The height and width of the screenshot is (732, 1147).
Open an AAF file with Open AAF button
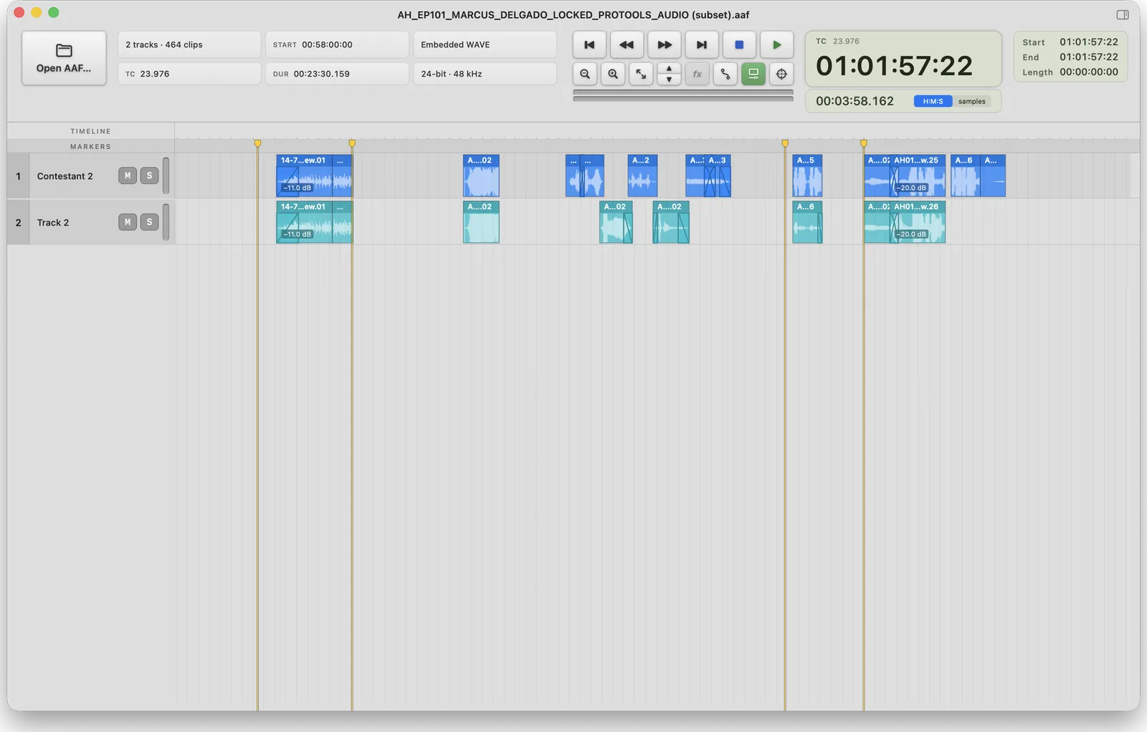[x=64, y=58]
